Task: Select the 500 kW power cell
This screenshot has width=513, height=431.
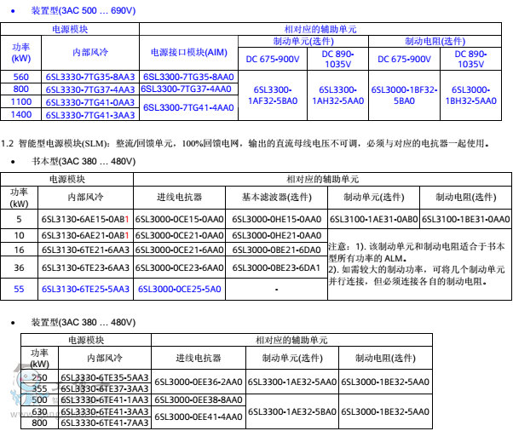Action: click(39, 400)
